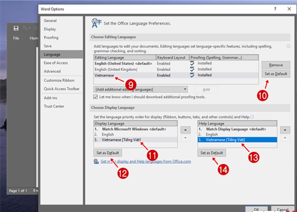Click the Save icon in Word's toolbar
The height and width of the screenshot is (212, 297).
point(16,28)
